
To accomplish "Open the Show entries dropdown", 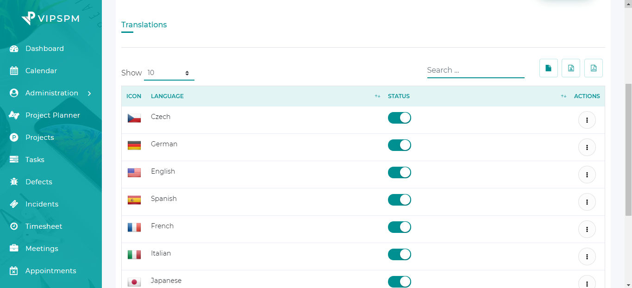I will 169,73.
